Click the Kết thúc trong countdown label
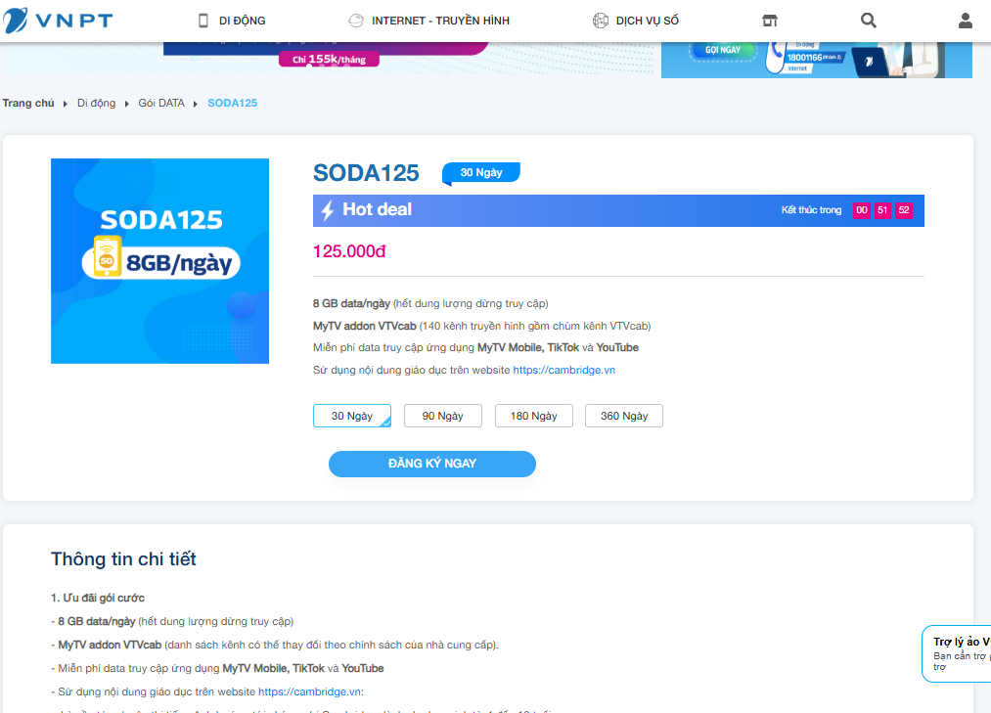Screen dimensions: 991x713 [x=811, y=210]
